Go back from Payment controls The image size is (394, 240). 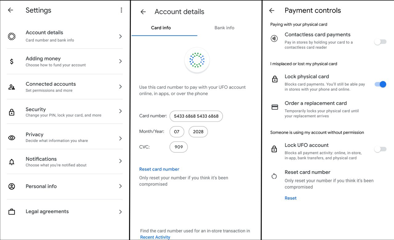pos(271,11)
